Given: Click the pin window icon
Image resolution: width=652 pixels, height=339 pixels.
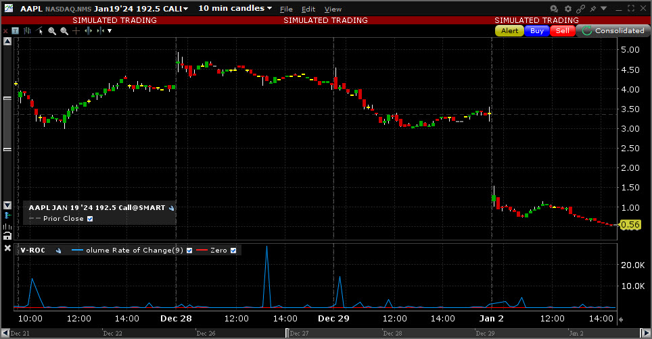Looking at the screenshot, I should coord(593,9).
